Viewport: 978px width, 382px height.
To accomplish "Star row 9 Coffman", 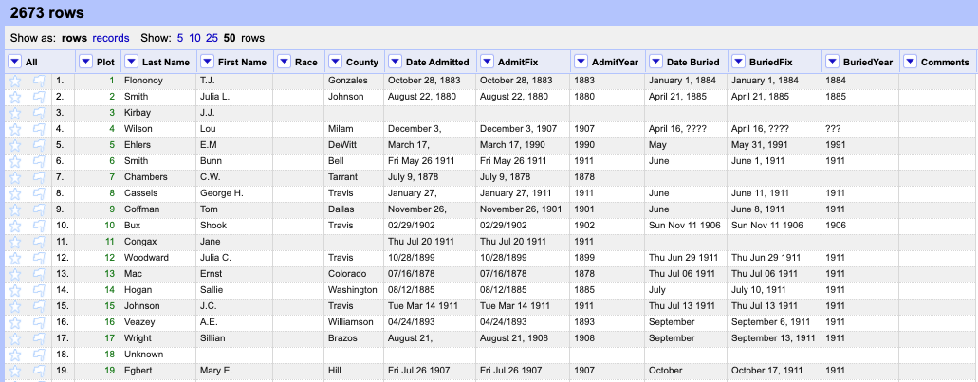I will 15,209.
